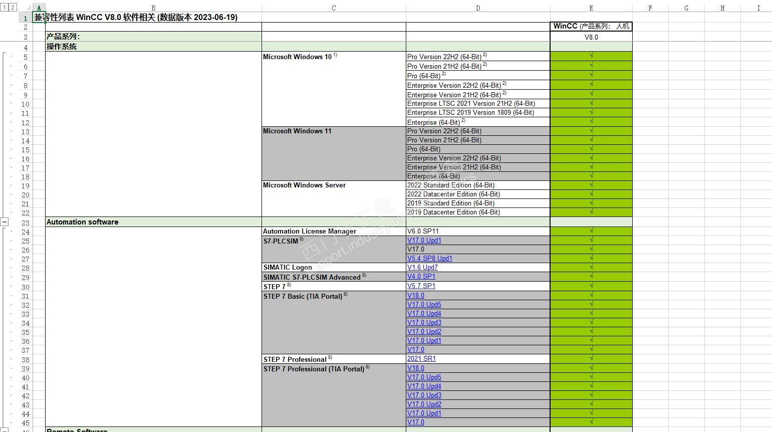Open the V17.0 link in row 45
Screen dimensions: 772x432
(416, 422)
